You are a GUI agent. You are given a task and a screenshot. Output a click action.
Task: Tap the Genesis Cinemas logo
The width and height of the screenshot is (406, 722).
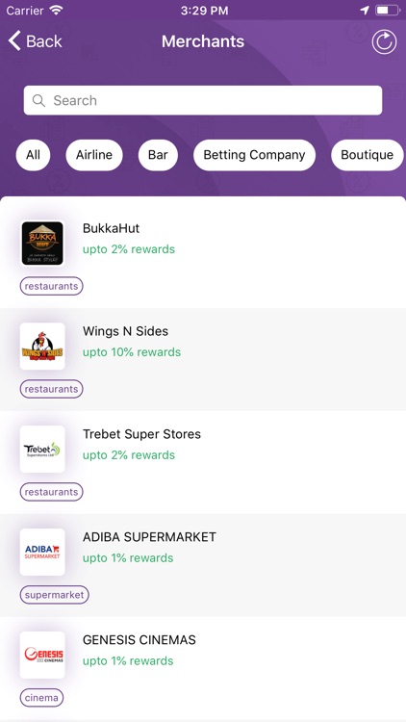pos(42,655)
